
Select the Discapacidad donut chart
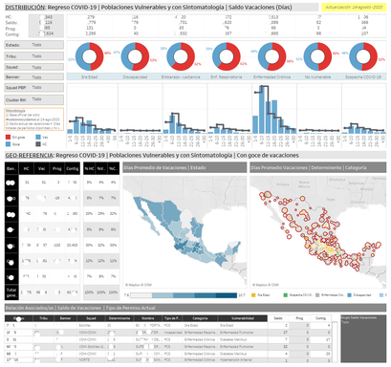pyautogui.click(x=135, y=56)
